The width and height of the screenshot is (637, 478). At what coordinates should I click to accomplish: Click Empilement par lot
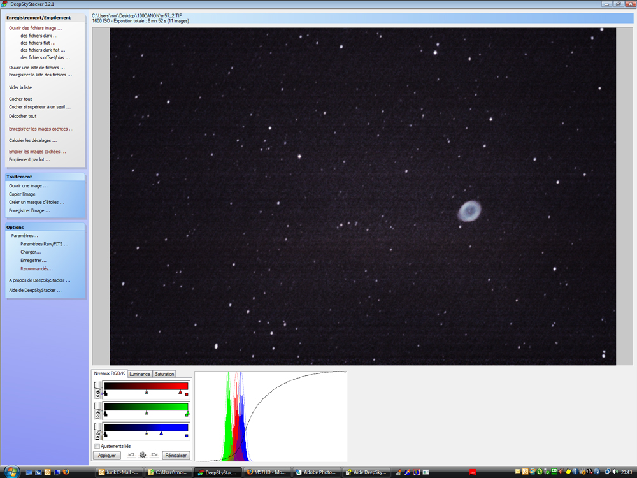pyautogui.click(x=29, y=159)
